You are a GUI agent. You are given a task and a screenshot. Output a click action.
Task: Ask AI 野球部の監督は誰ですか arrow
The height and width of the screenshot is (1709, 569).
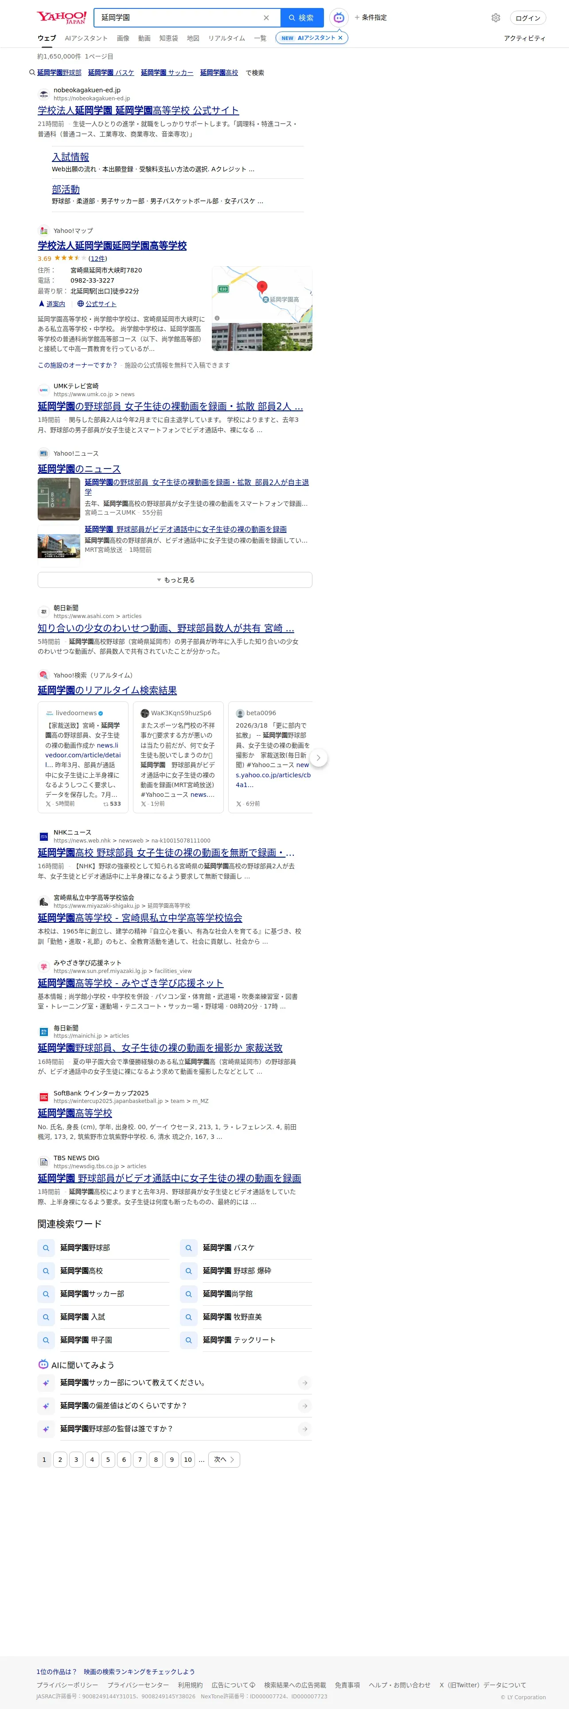304,1429
